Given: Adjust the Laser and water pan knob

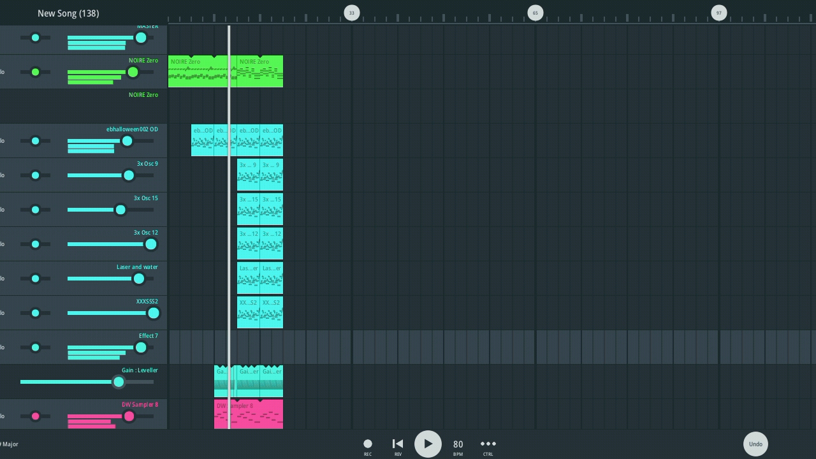Looking at the screenshot, I should click(x=35, y=279).
